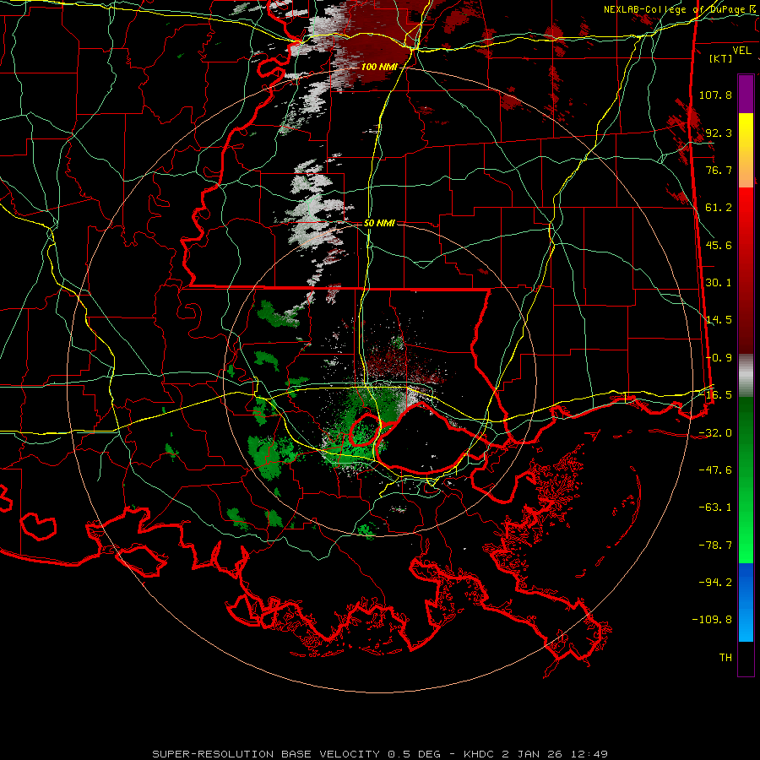Click "0.5 DEG" in the caption
The height and width of the screenshot is (760, 760).
[414, 754]
